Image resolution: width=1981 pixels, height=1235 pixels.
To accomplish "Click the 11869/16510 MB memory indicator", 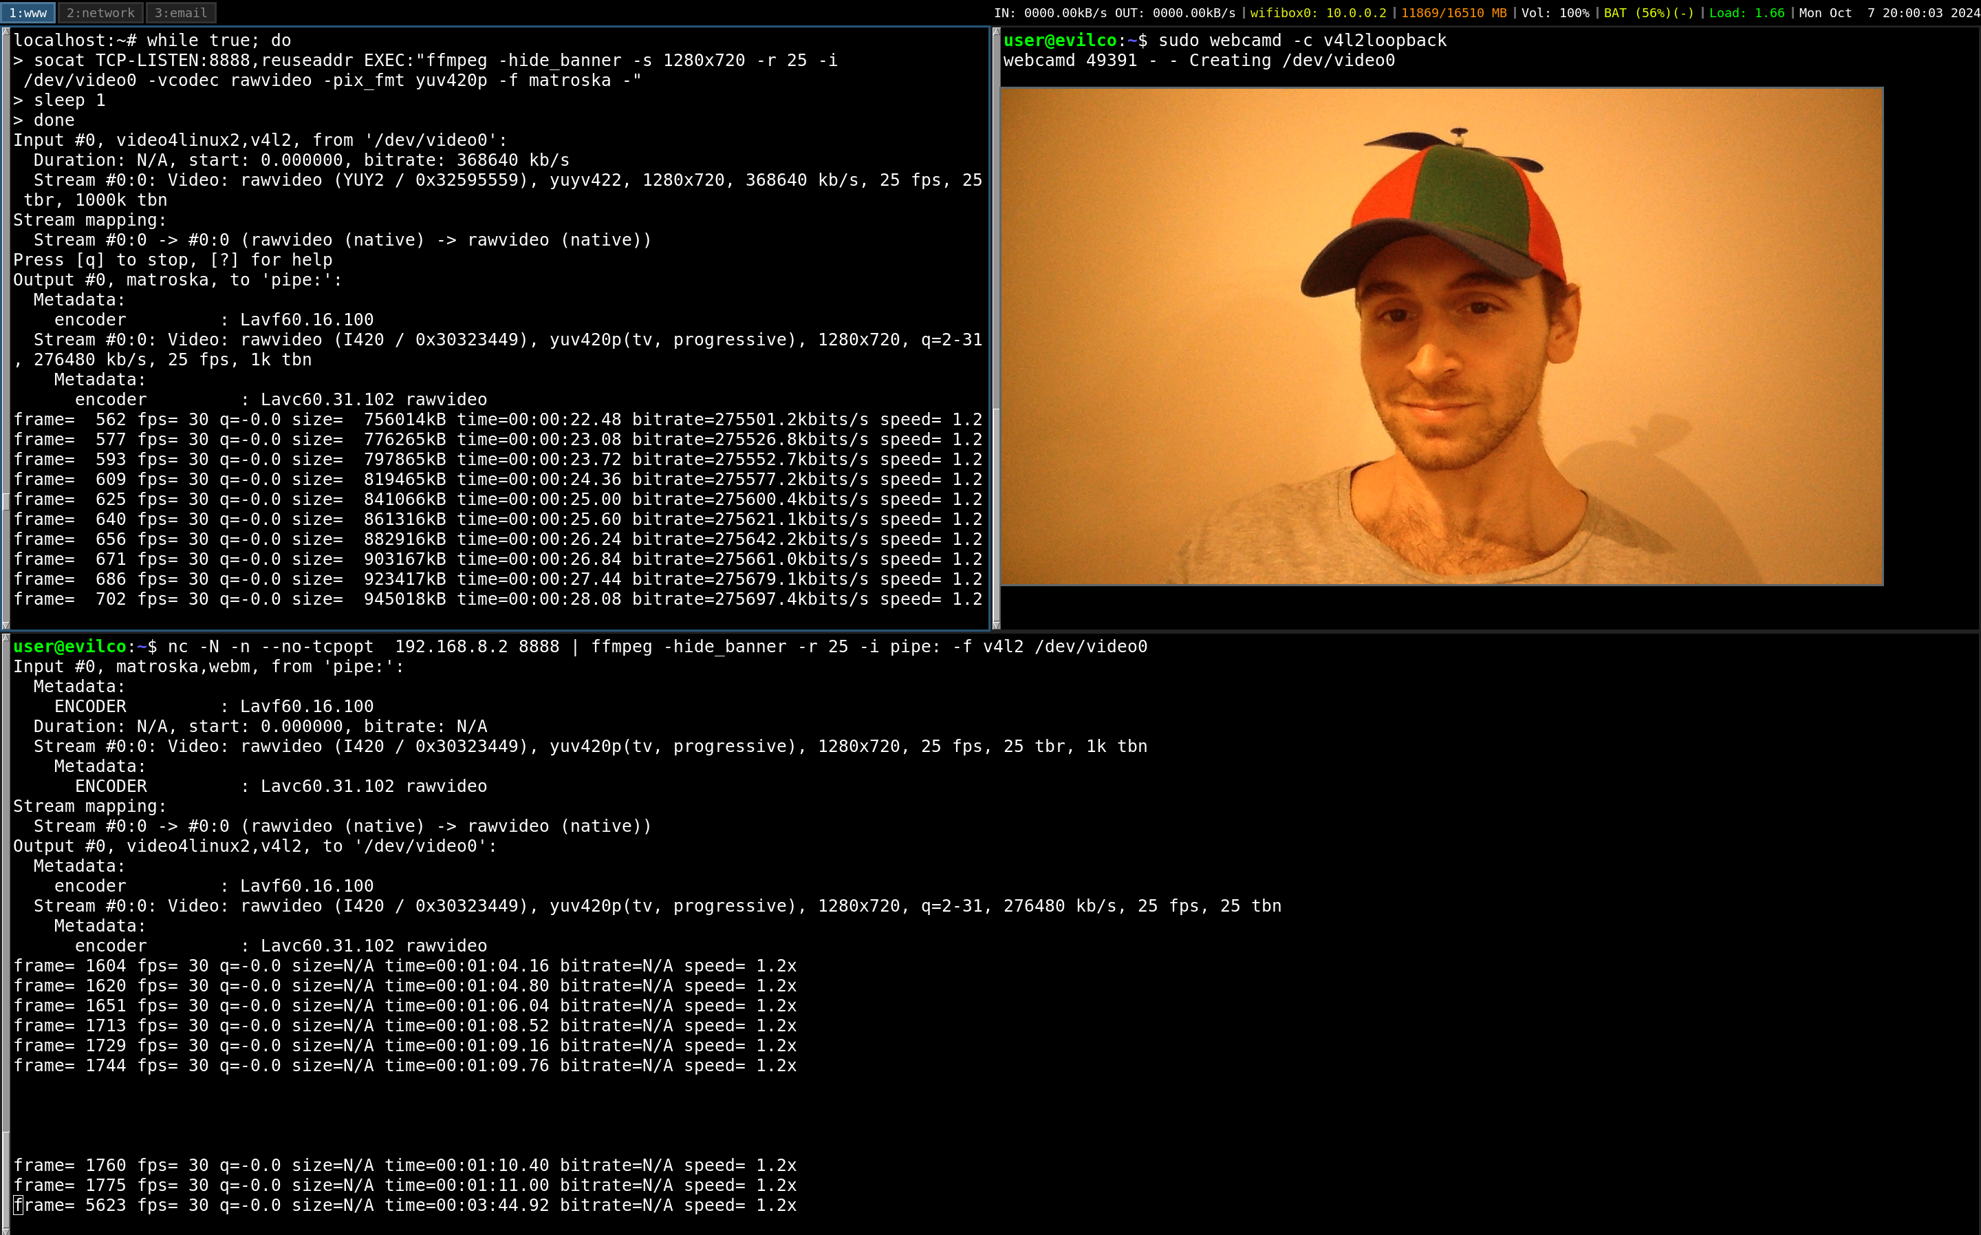I will click(1453, 12).
